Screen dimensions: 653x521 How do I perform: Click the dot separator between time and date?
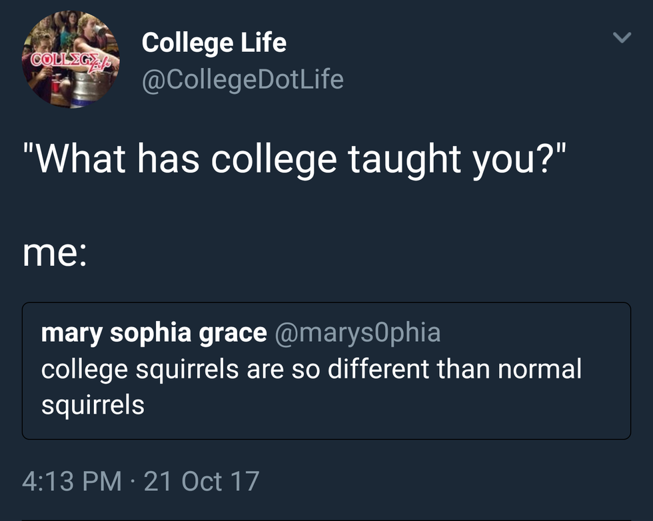tap(133, 480)
